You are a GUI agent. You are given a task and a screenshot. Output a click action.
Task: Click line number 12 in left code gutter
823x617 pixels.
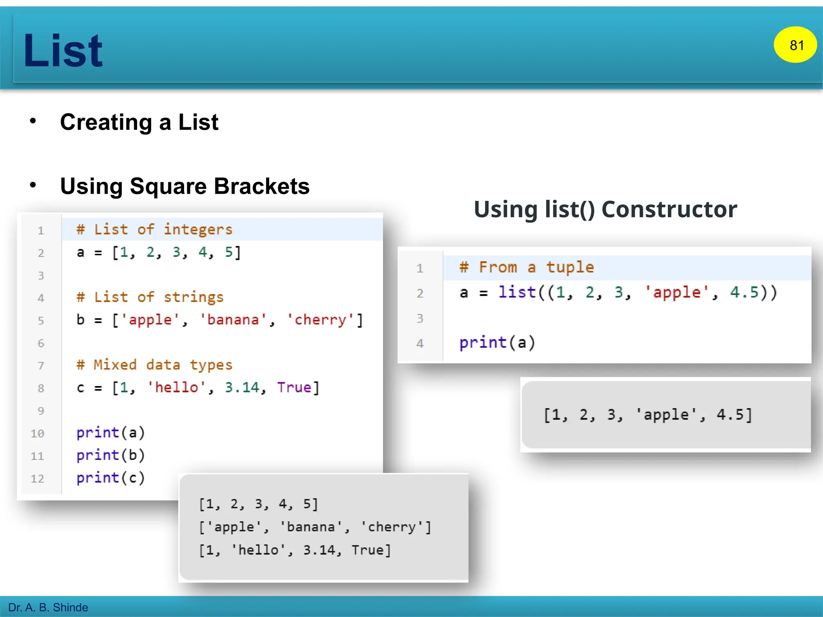[37, 478]
